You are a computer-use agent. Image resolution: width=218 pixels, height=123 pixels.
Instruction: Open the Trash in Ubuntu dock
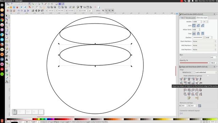point(2,121)
